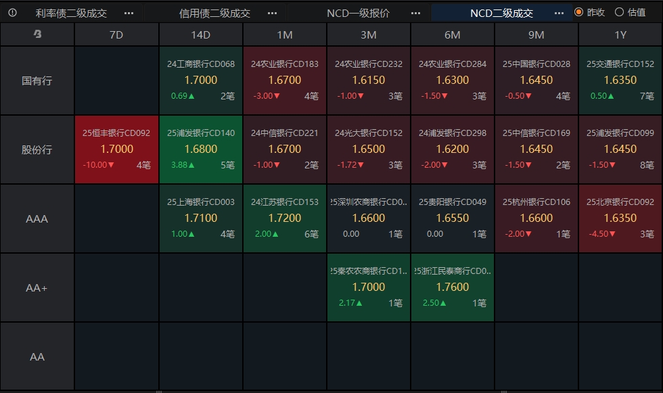The height and width of the screenshot is (393, 663).
Task: Open more options next to NCD一级报价
Action: click(x=415, y=13)
